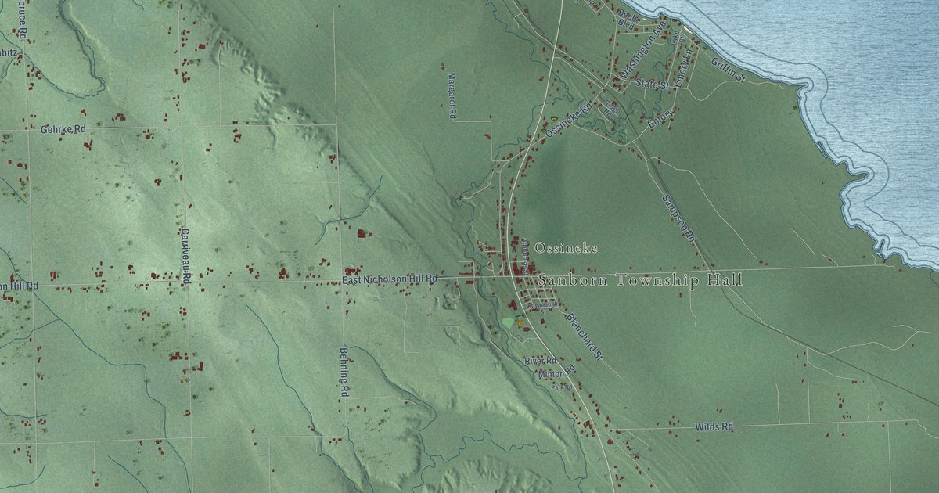Select the Park Rd label
This screenshot has width=939, height=493.
(x=561, y=387)
